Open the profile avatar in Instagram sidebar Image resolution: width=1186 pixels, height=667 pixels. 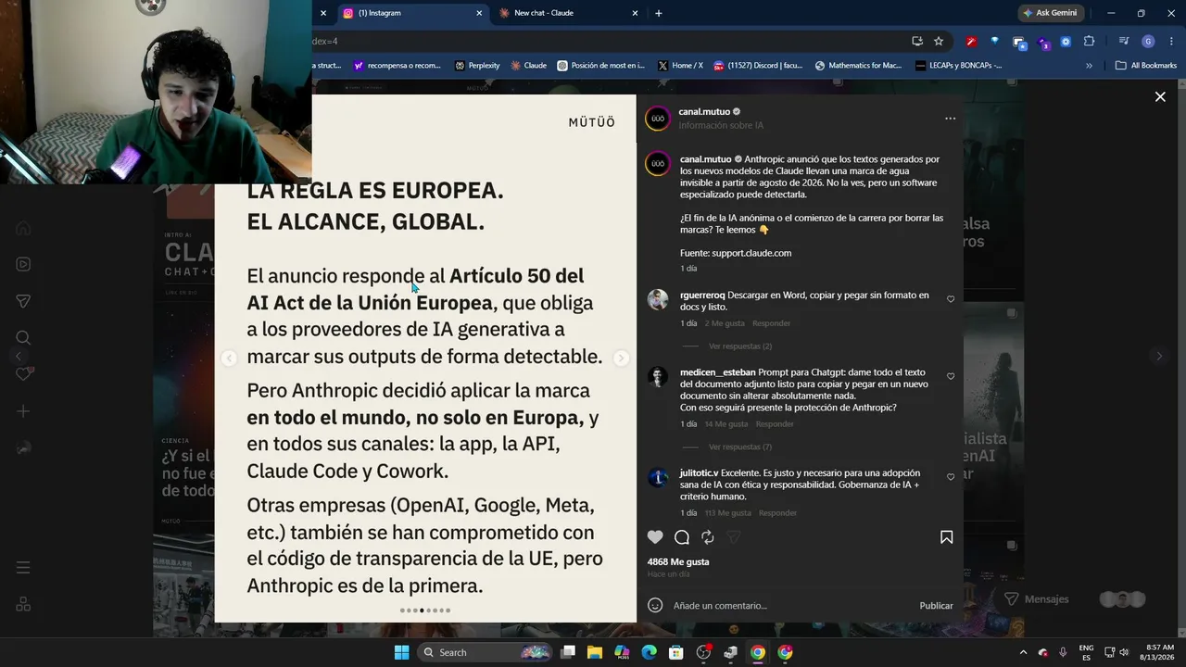coord(23,448)
